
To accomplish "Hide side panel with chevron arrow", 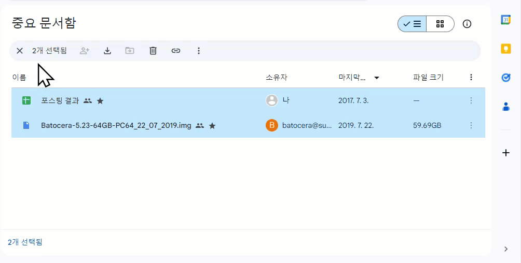I will [x=506, y=249].
